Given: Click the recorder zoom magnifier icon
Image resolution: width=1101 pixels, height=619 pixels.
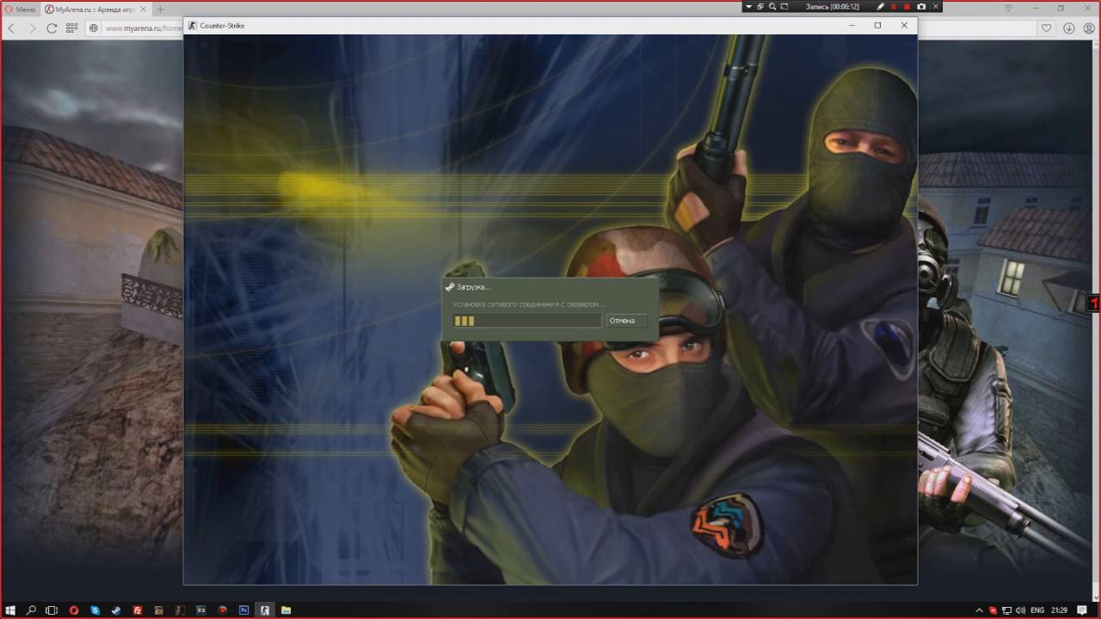Looking at the screenshot, I should (x=772, y=7).
